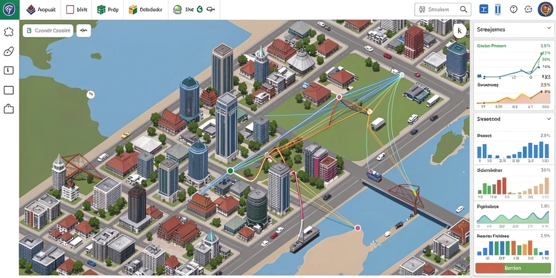This screenshot has height=278, width=556.
Task: Click the magnifier icon in the search box
Action: (x=464, y=10)
